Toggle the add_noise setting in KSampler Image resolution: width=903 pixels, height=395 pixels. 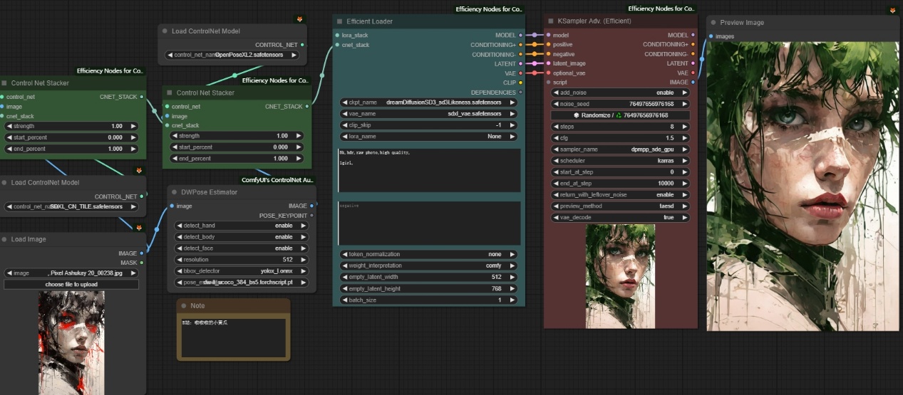coord(620,93)
